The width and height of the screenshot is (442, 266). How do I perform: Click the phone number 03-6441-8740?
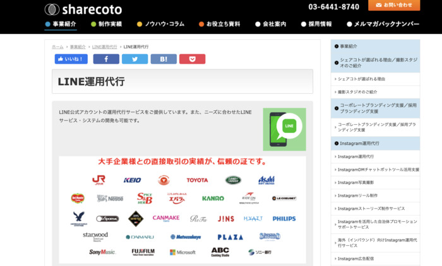[334, 7]
